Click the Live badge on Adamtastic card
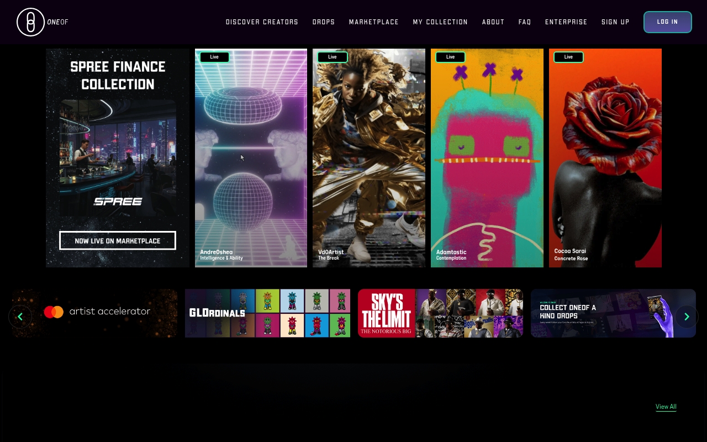707x442 pixels. pos(450,57)
